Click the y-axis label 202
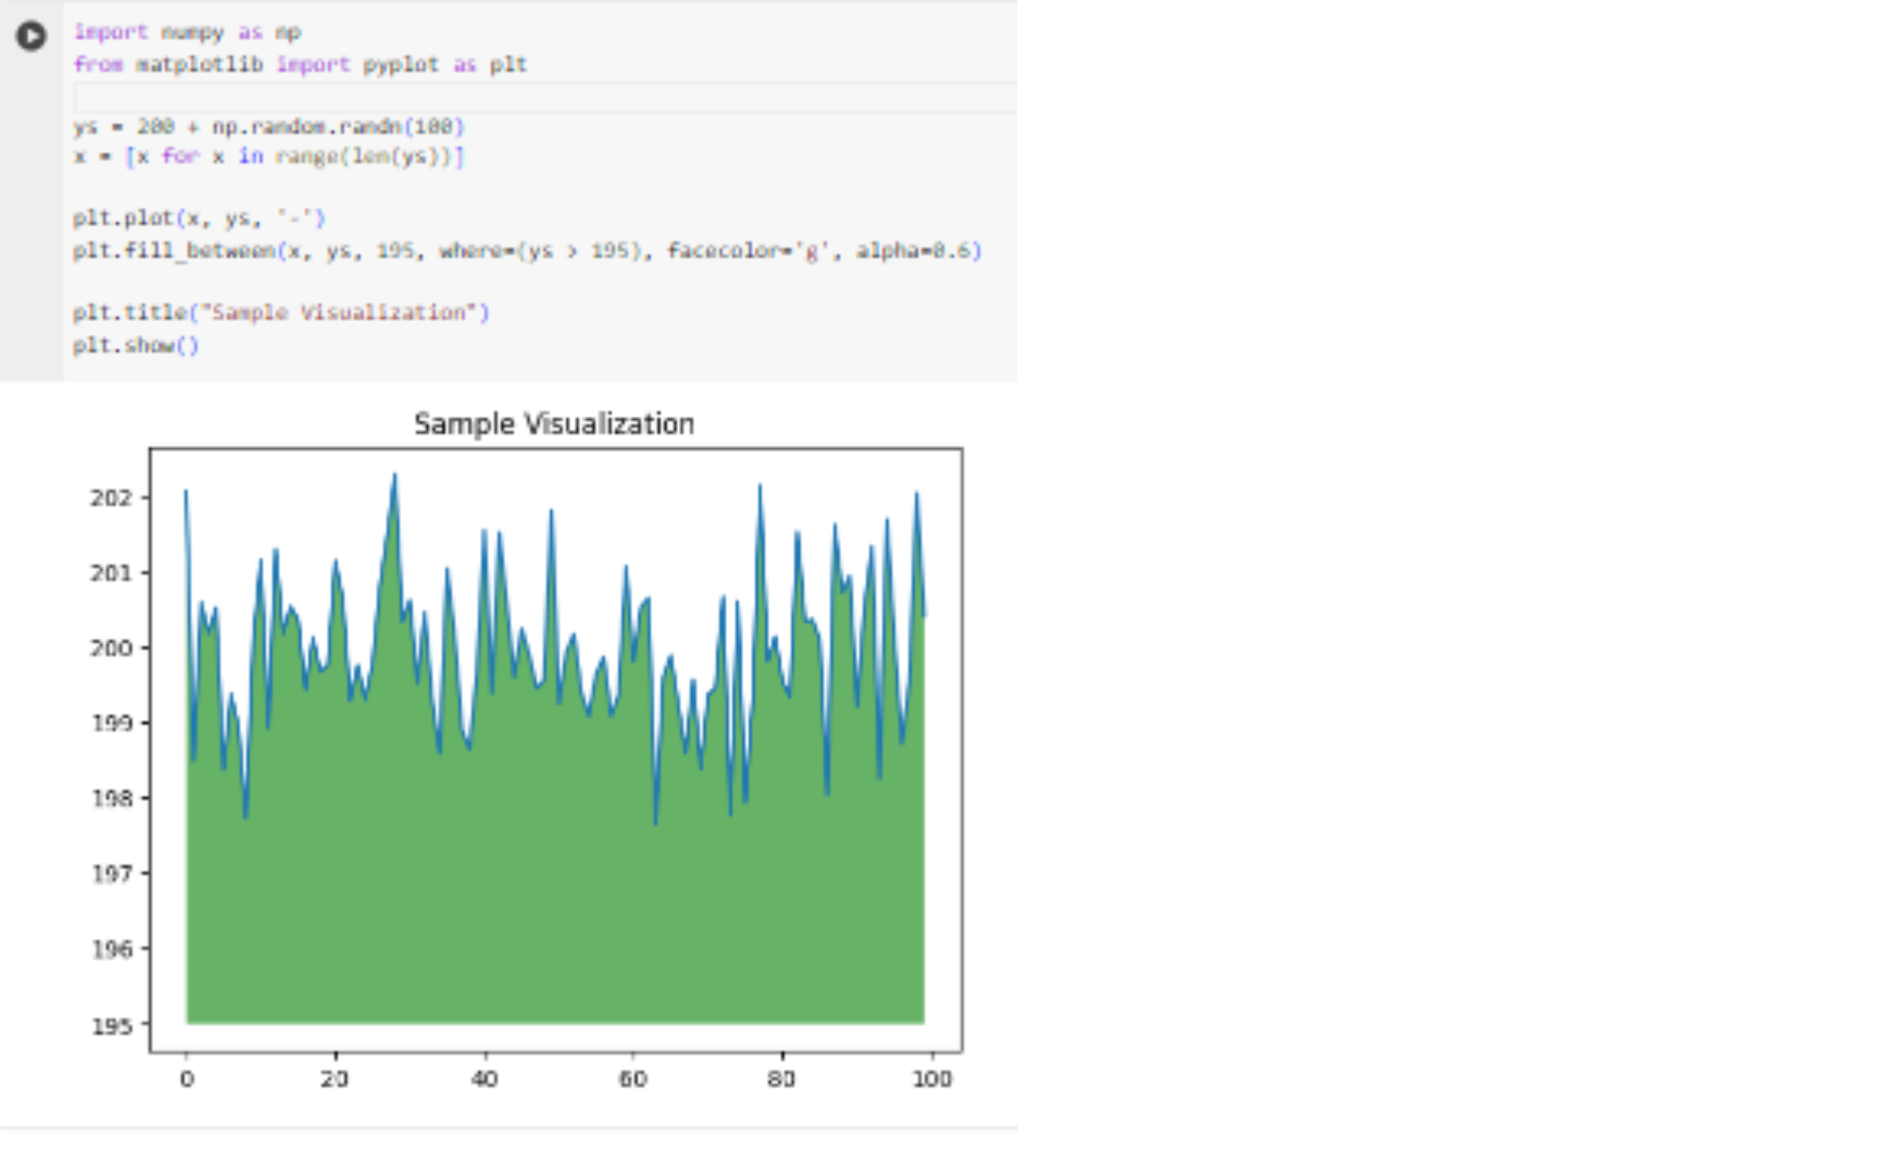 (x=111, y=498)
